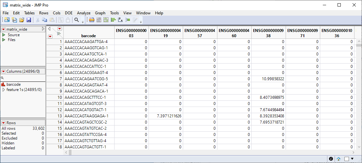The width and height of the screenshot is (362, 163).
Task: Click the info icon in status bar
Action: (331, 159)
